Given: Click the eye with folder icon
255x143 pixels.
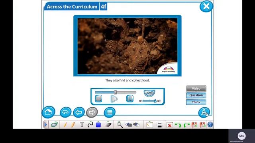Looking at the screenshot, I should pos(128,124).
